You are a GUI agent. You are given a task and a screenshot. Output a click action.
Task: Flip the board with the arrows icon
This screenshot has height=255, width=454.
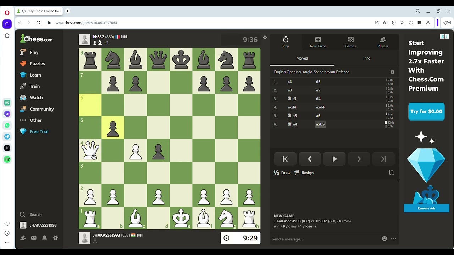(x=391, y=173)
